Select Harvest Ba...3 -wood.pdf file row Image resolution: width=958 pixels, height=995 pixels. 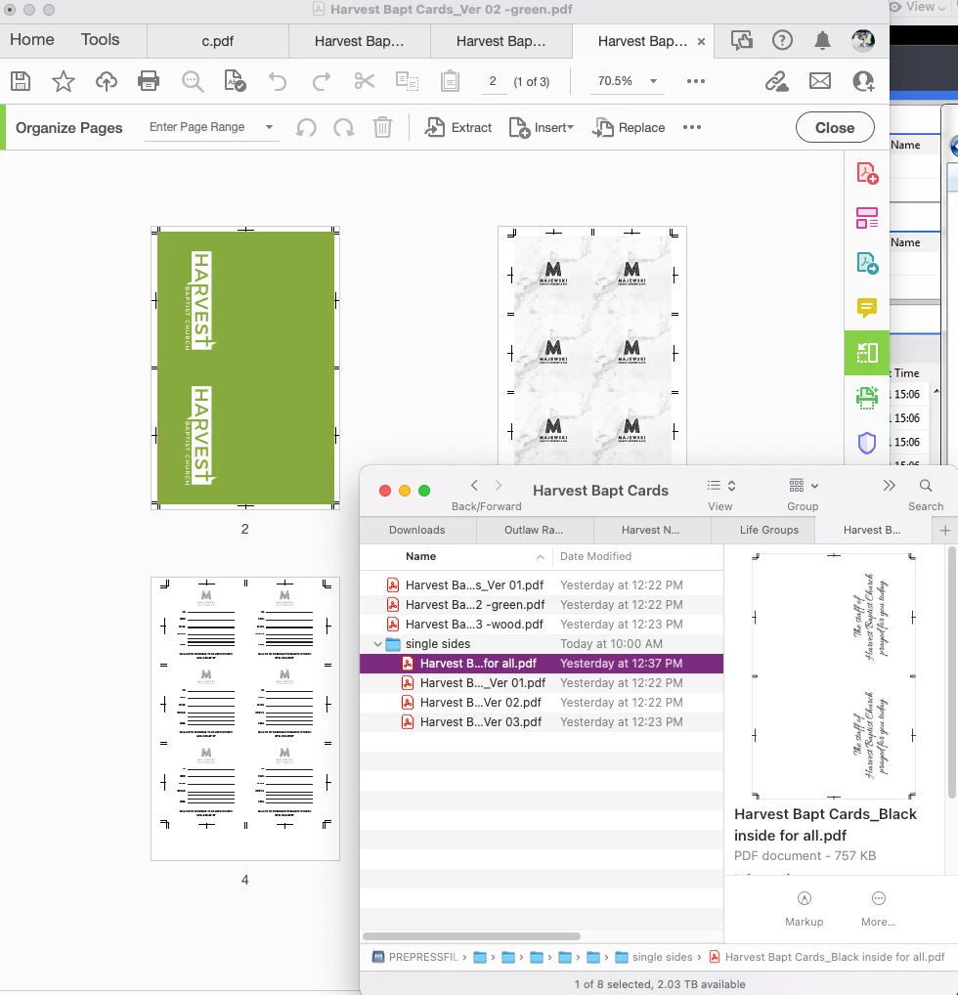[x=542, y=625]
